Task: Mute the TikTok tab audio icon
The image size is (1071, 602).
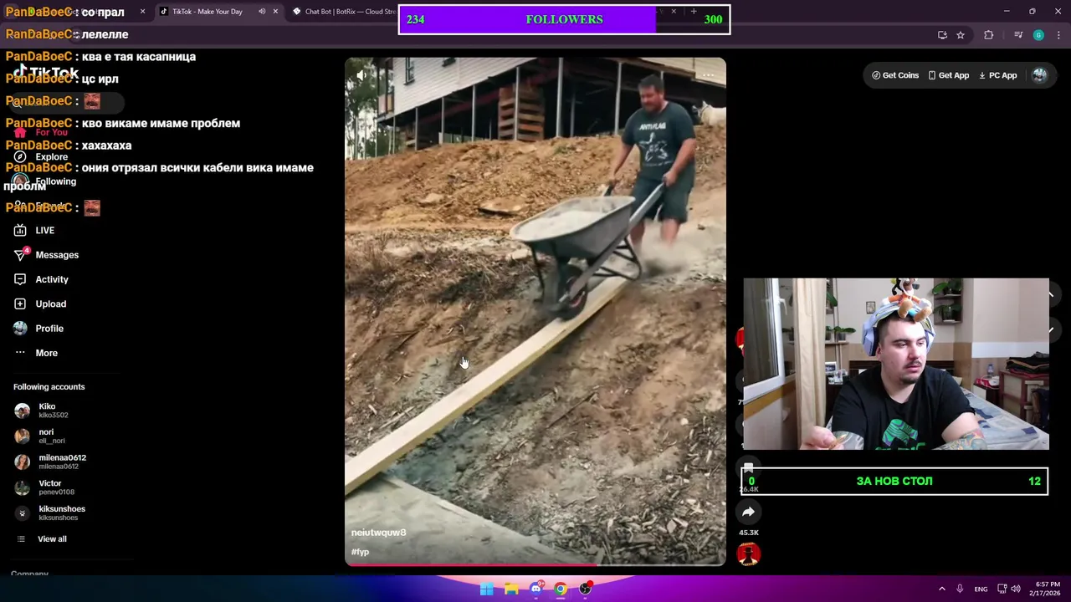Action: click(x=262, y=12)
